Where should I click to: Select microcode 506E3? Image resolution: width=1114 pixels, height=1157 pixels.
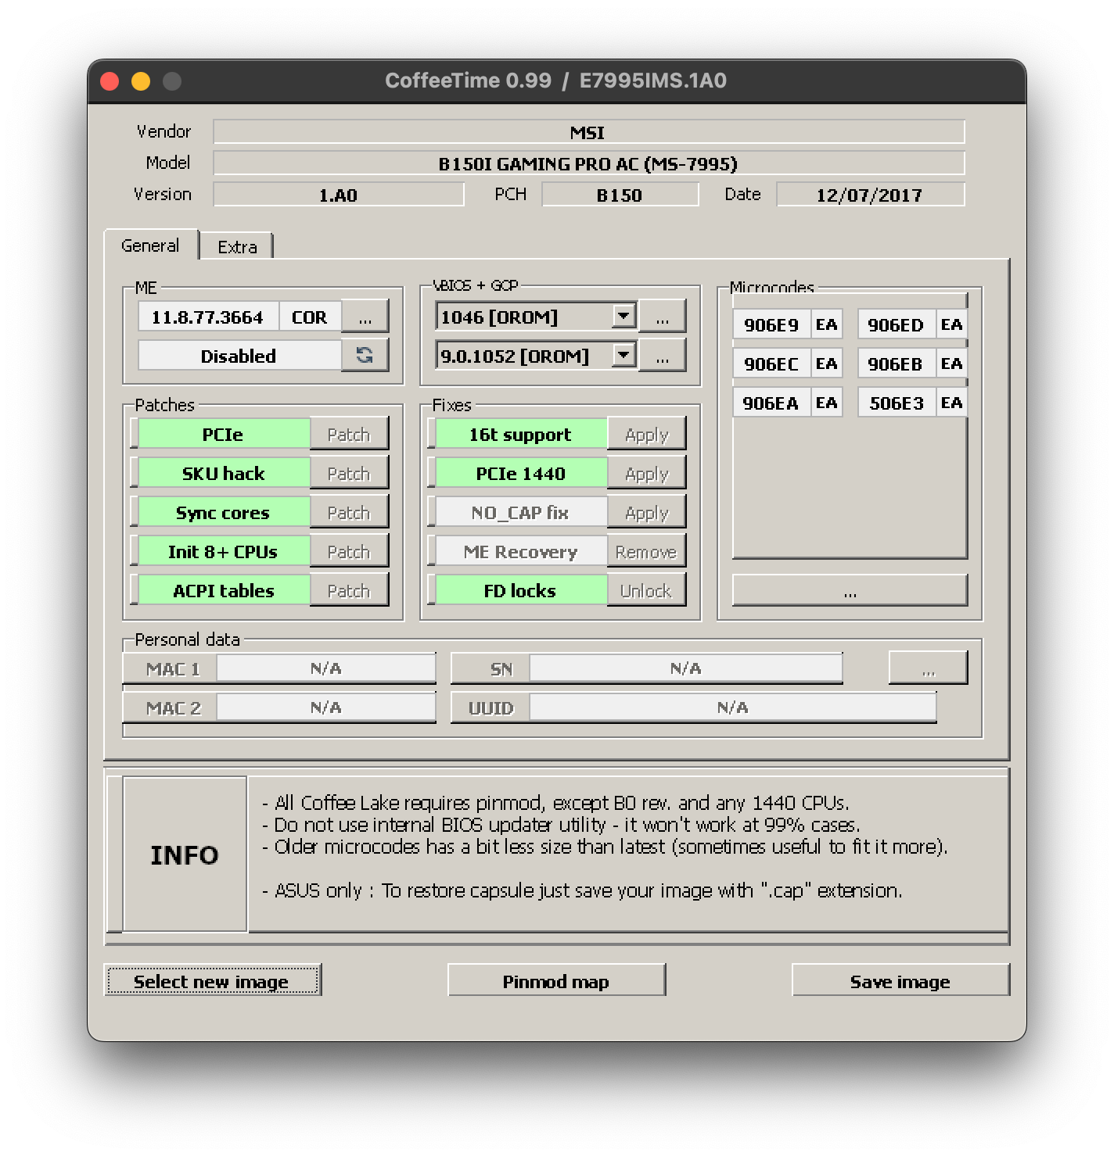click(897, 403)
